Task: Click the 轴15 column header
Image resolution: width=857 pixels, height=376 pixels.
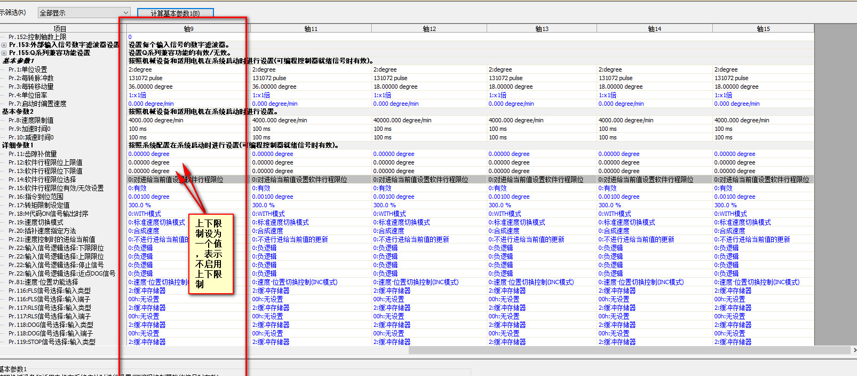Action: coord(763,29)
